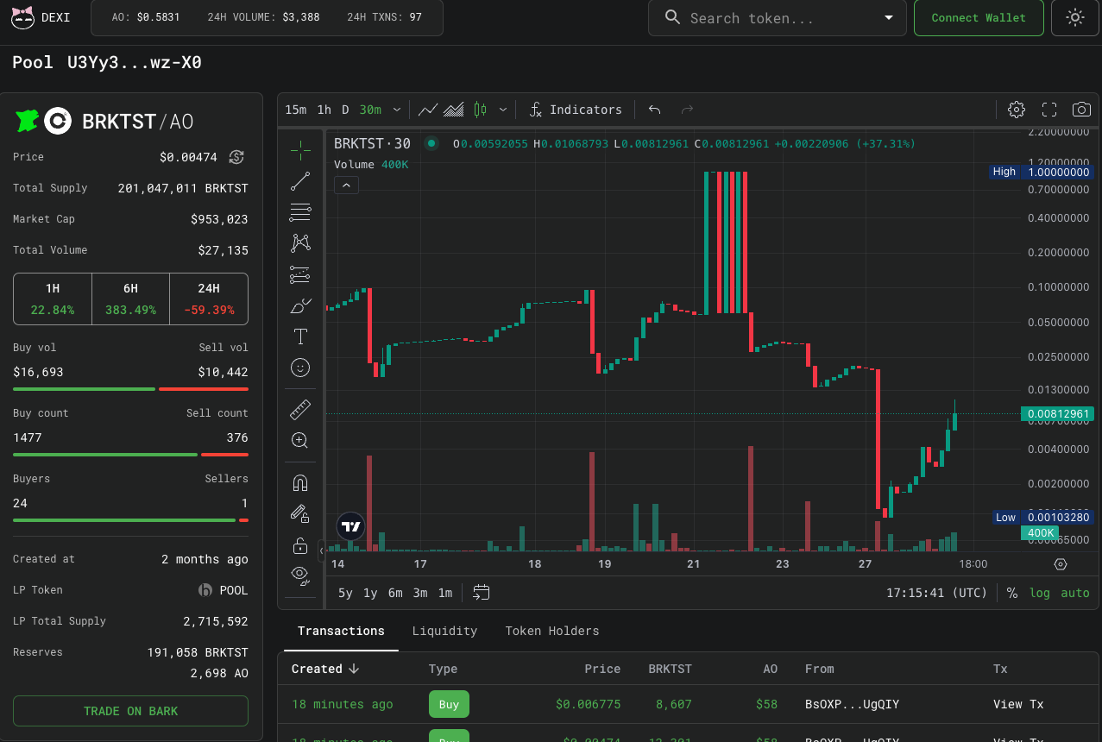Open chart settings gear icon
The height and width of the screenshot is (742, 1102).
pyautogui.click(x=1017, y=110)
